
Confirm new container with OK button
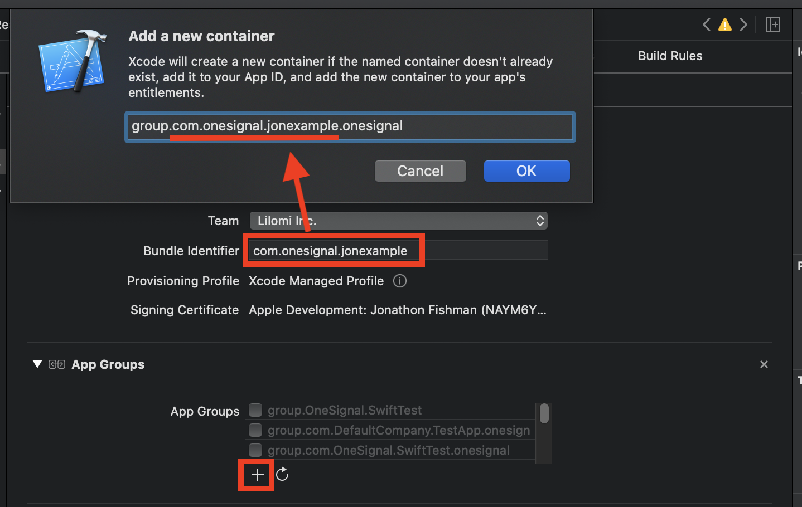click(x=527, y=171)
